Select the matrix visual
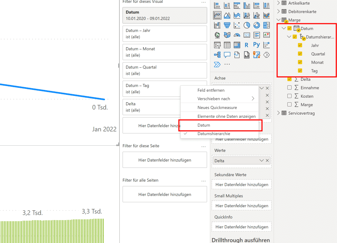The image size is (337, 243). tap(237, 45)
